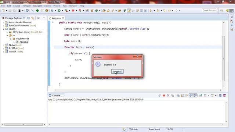Viewport: 235px width, 132px height.
Task: Select org.bytecode package in tree
Action: [22, 38]
